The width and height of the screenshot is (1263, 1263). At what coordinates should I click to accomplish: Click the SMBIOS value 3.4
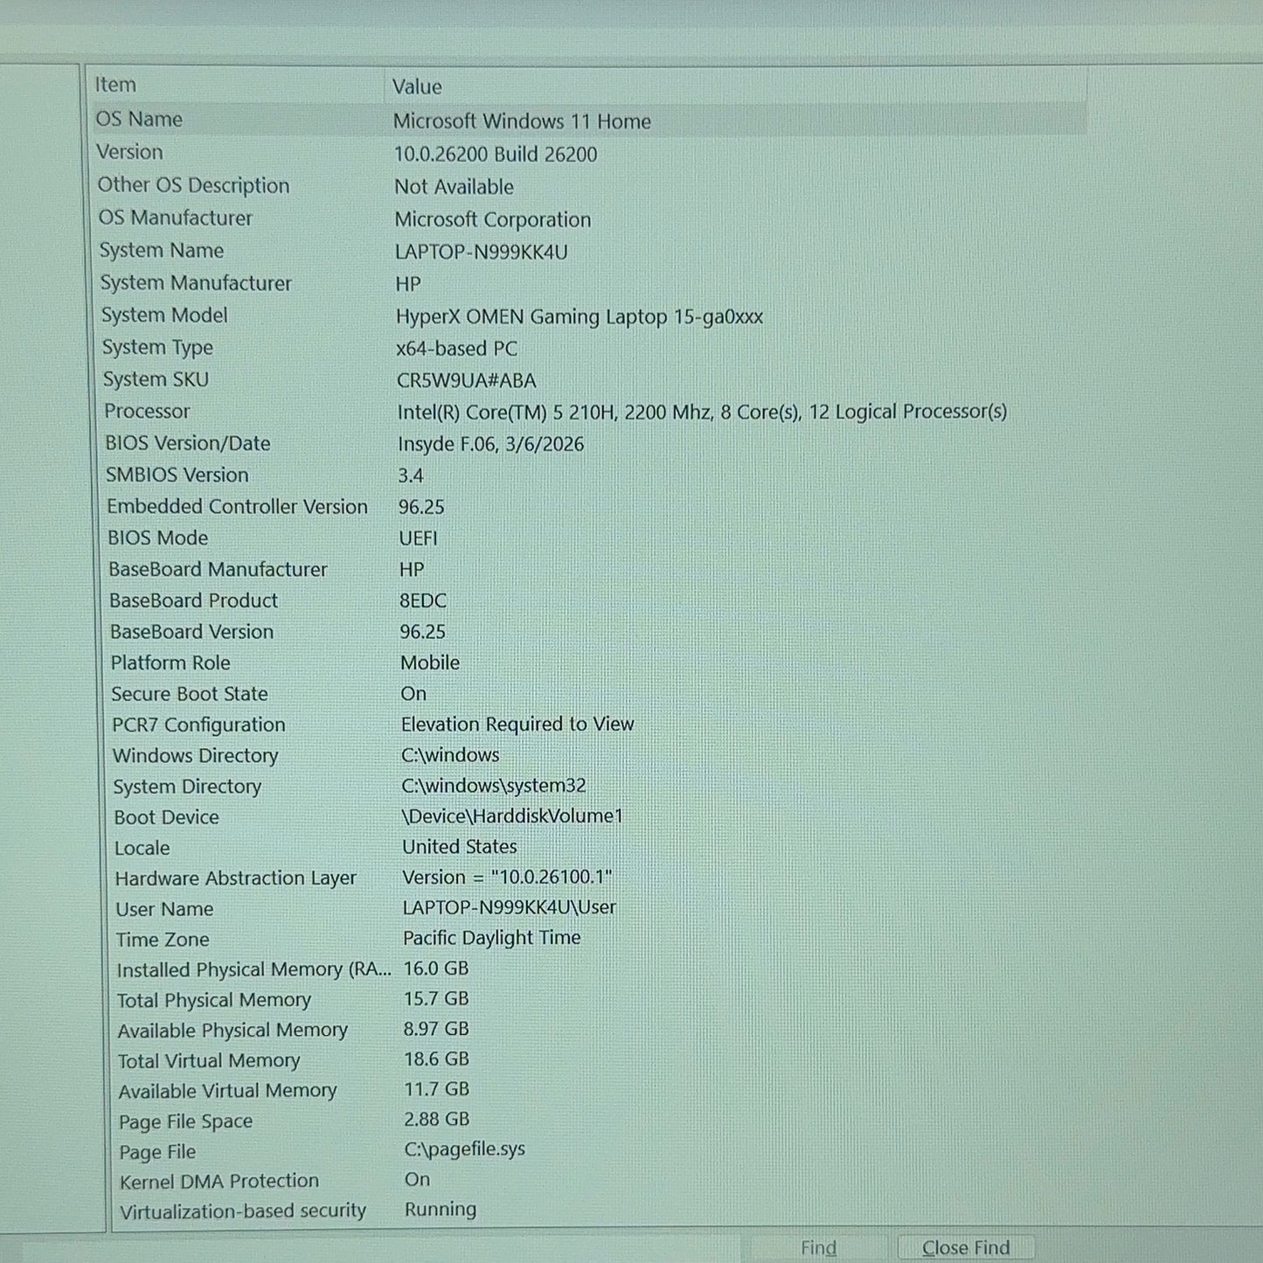coord(411,476)
